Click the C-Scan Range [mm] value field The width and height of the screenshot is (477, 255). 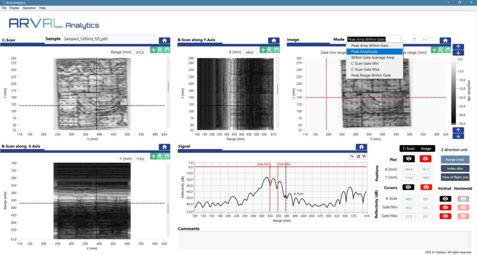[x=141, y=52]
